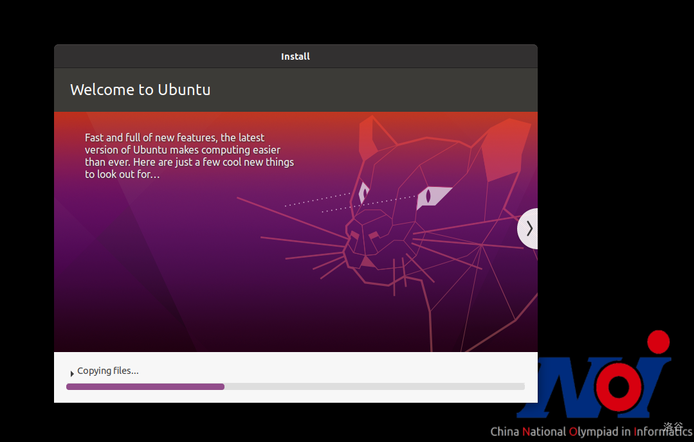Click the Install window title
The image size is (694, 442).
point(295,57)
